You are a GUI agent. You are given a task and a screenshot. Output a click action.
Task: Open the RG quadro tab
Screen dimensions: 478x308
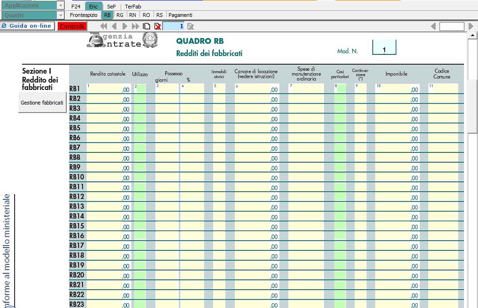[120, 15]
